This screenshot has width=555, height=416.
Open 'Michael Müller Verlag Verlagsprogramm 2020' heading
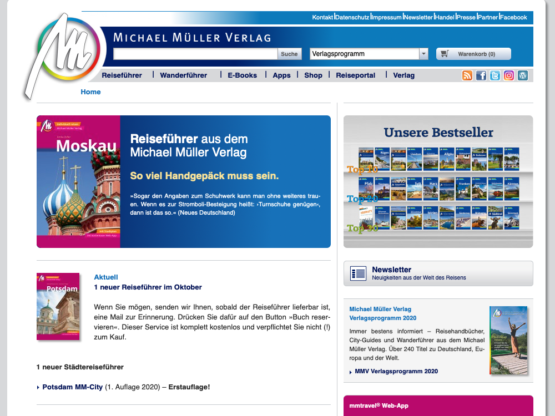(382, 313)
